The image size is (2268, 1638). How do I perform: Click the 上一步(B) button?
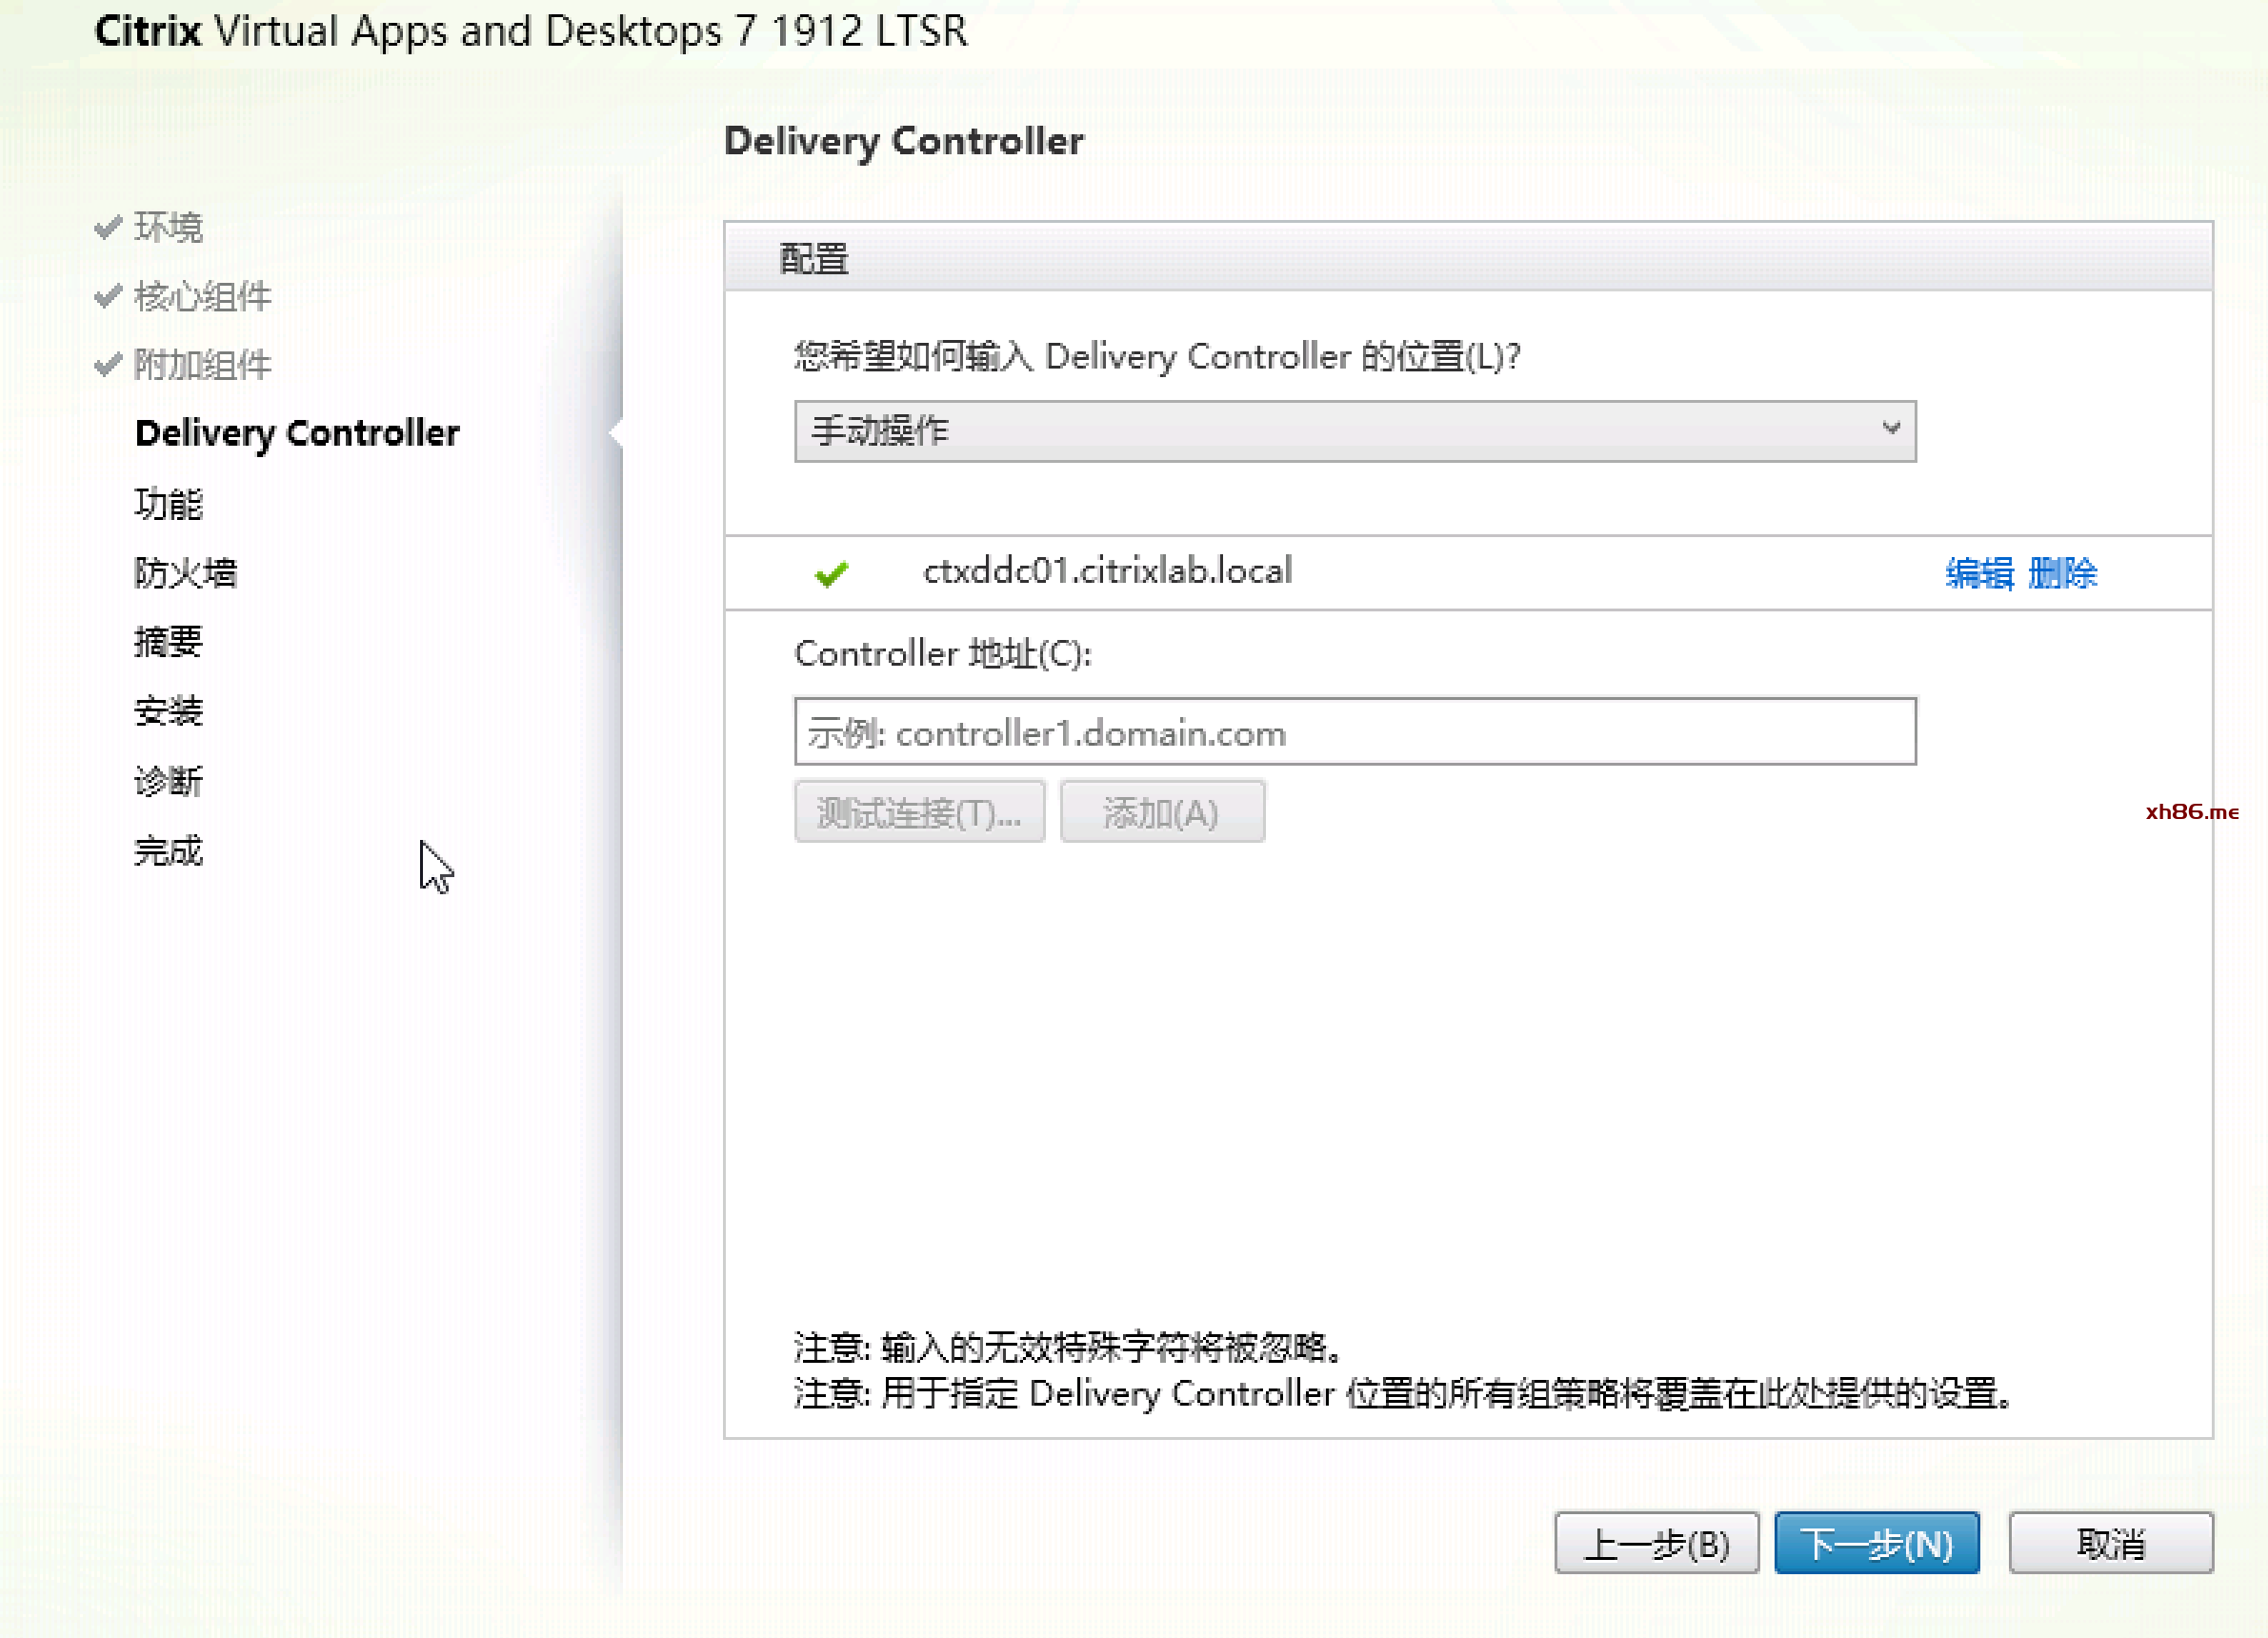click(x=1656, y=1543)
